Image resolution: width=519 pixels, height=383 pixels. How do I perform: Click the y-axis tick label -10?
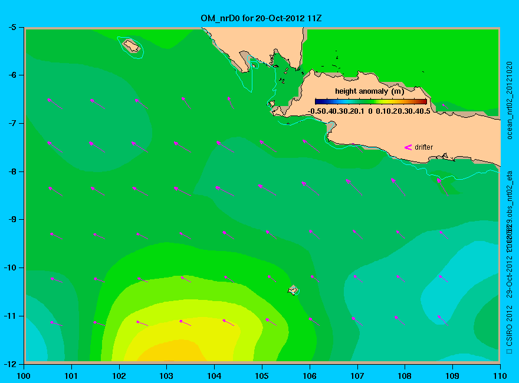(x=10, y=268)
